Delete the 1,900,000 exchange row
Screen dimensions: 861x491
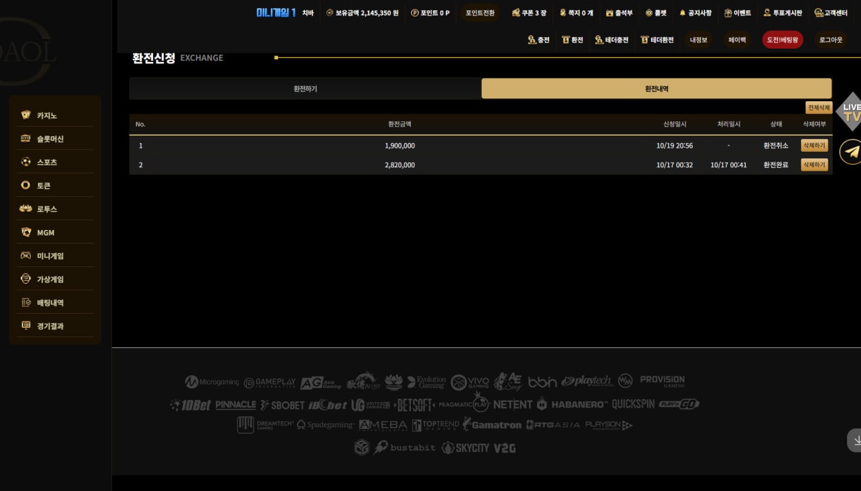click(x=814, y=146)
